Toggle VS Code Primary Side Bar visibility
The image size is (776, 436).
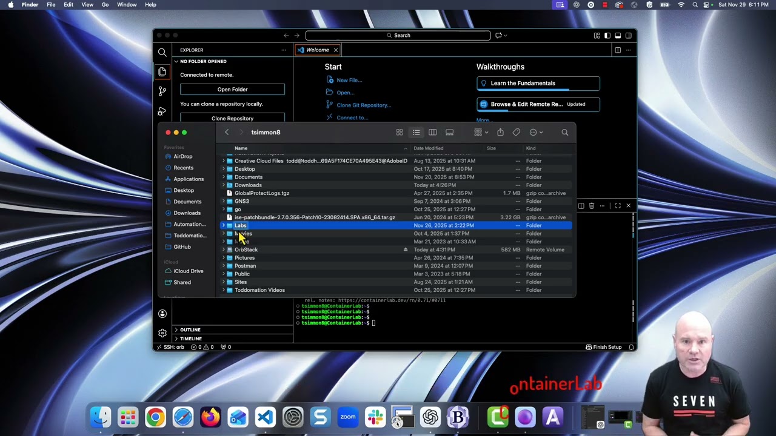607,35
